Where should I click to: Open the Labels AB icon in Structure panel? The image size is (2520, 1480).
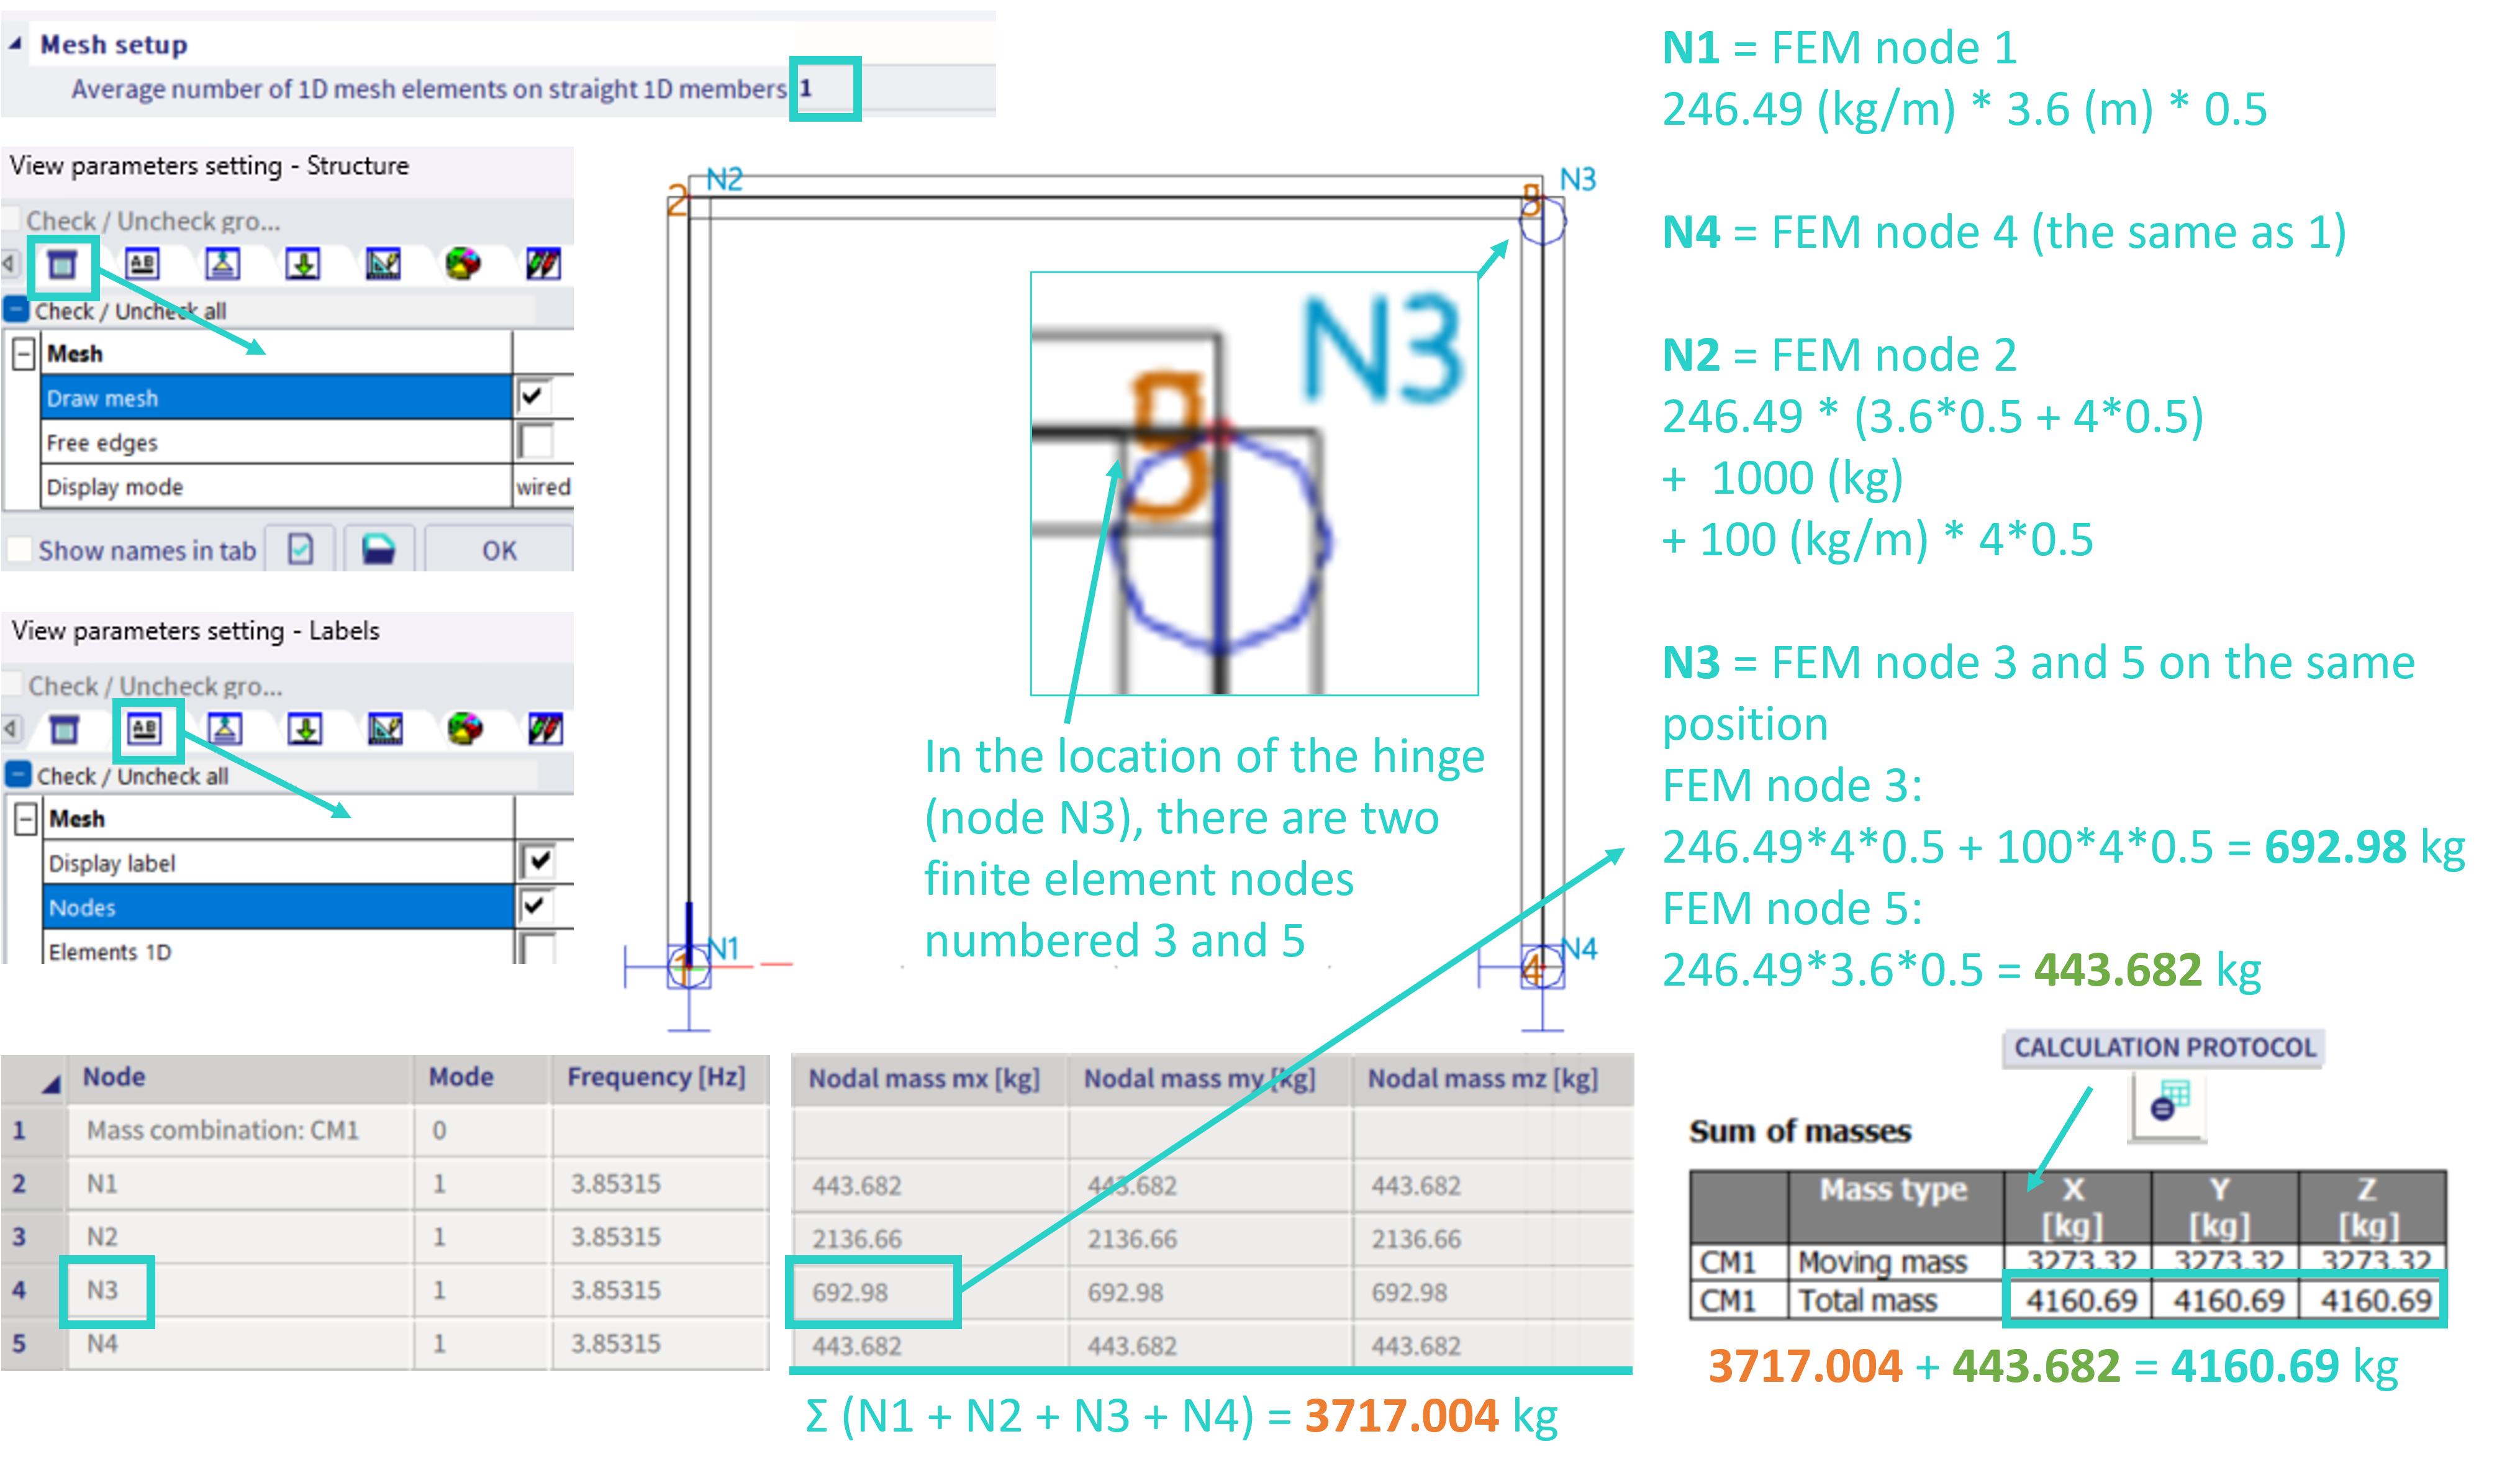tap(142, 264)
